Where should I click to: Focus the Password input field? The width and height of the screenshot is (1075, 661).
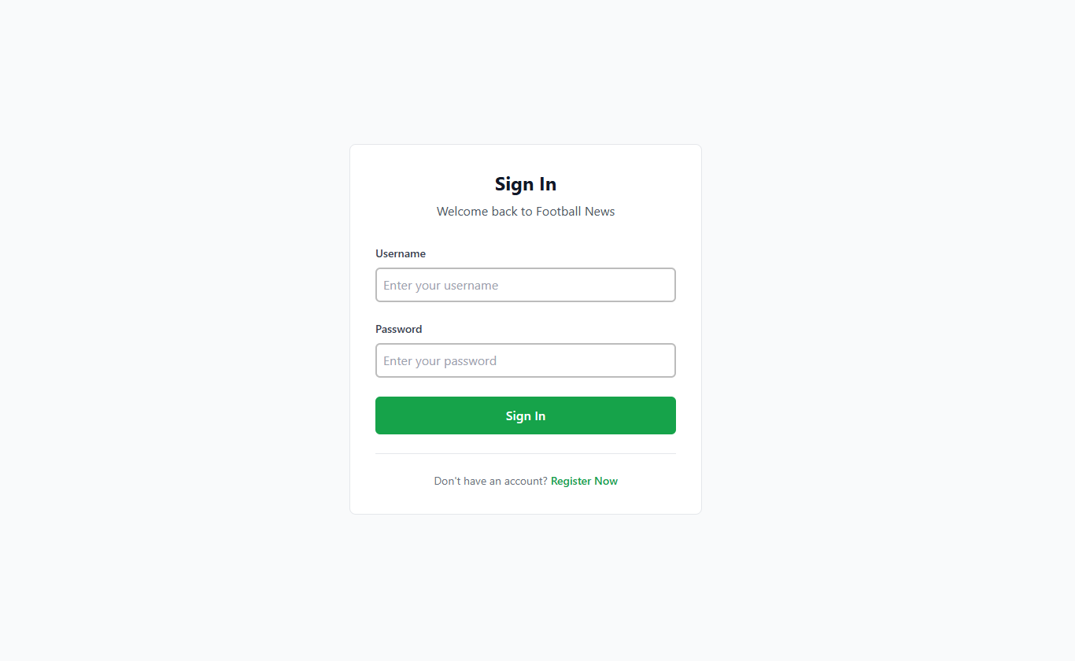pos(525,360)
